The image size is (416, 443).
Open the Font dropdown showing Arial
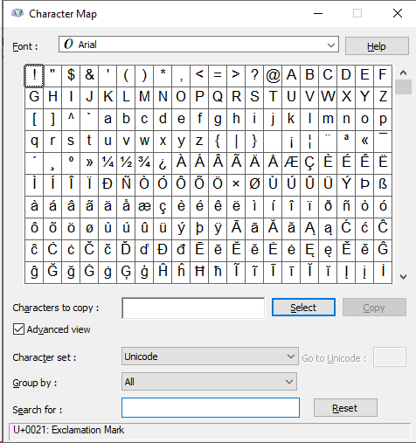198,45
